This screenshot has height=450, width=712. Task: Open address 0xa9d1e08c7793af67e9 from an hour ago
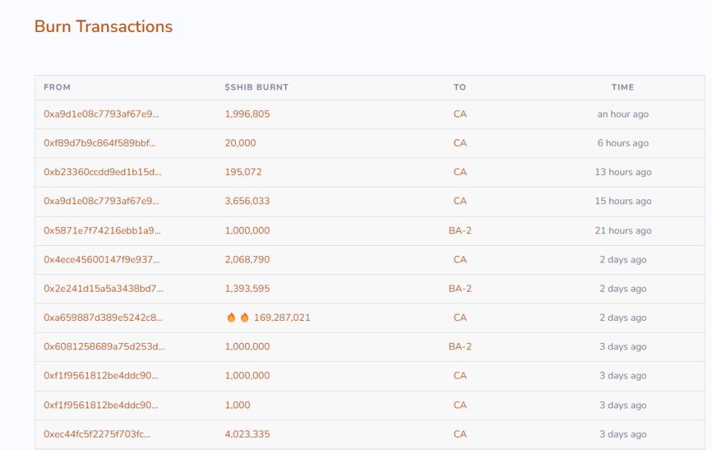(102, 114)
